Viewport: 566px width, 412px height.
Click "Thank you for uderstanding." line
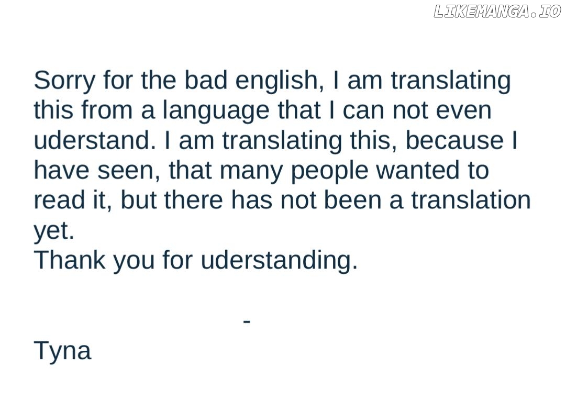[196, 260]
